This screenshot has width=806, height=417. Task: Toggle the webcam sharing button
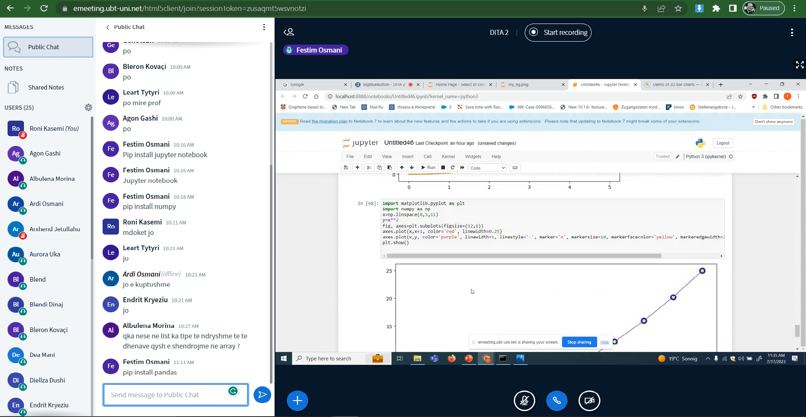pos(589,401)
